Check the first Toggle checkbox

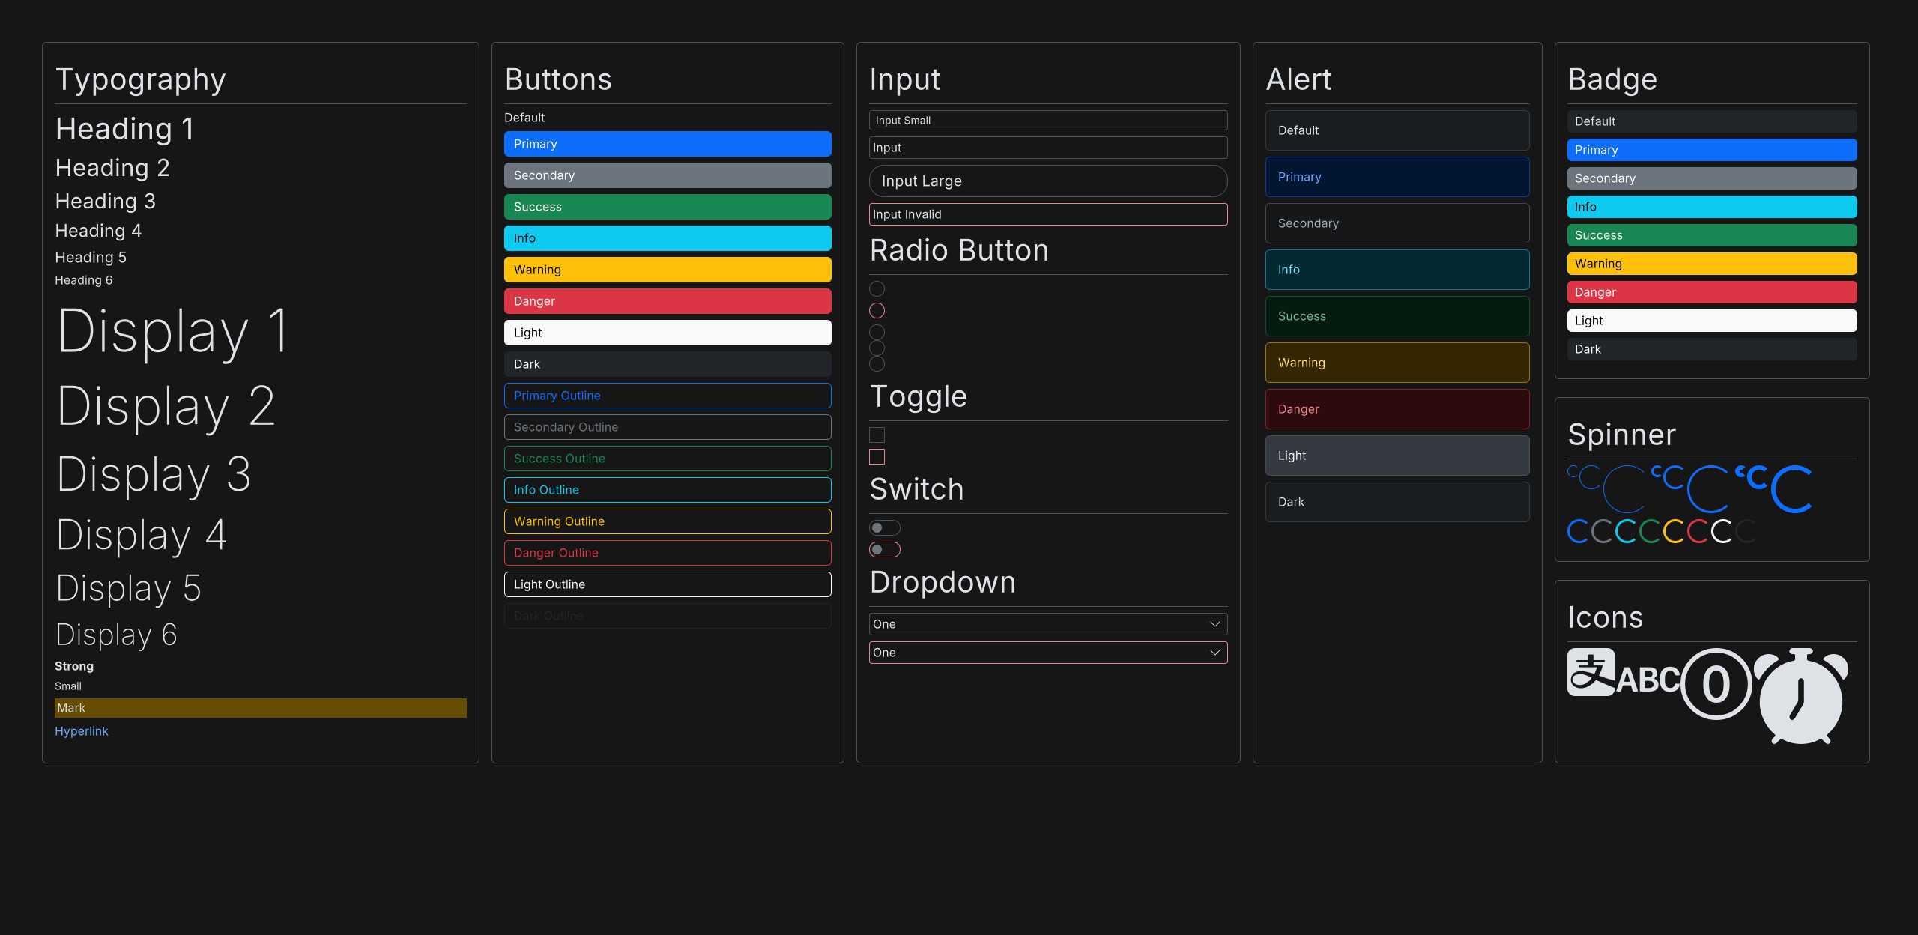click(x=877, y=435)
